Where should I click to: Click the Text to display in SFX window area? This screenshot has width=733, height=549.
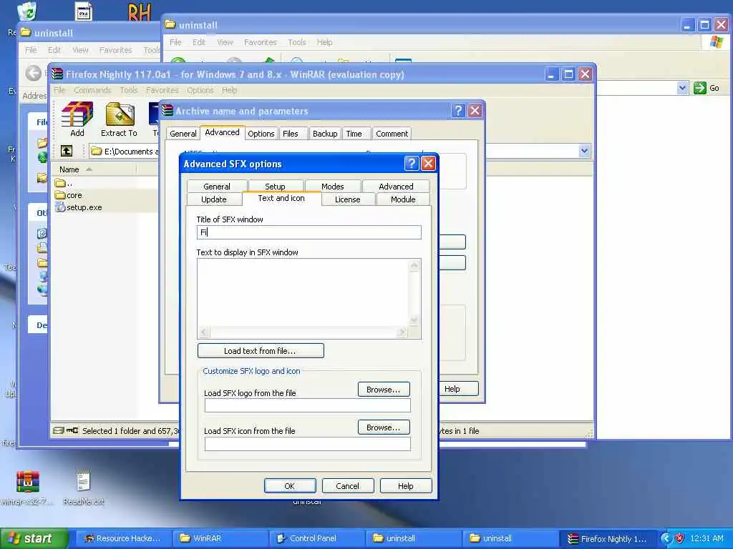coord(304,293)
